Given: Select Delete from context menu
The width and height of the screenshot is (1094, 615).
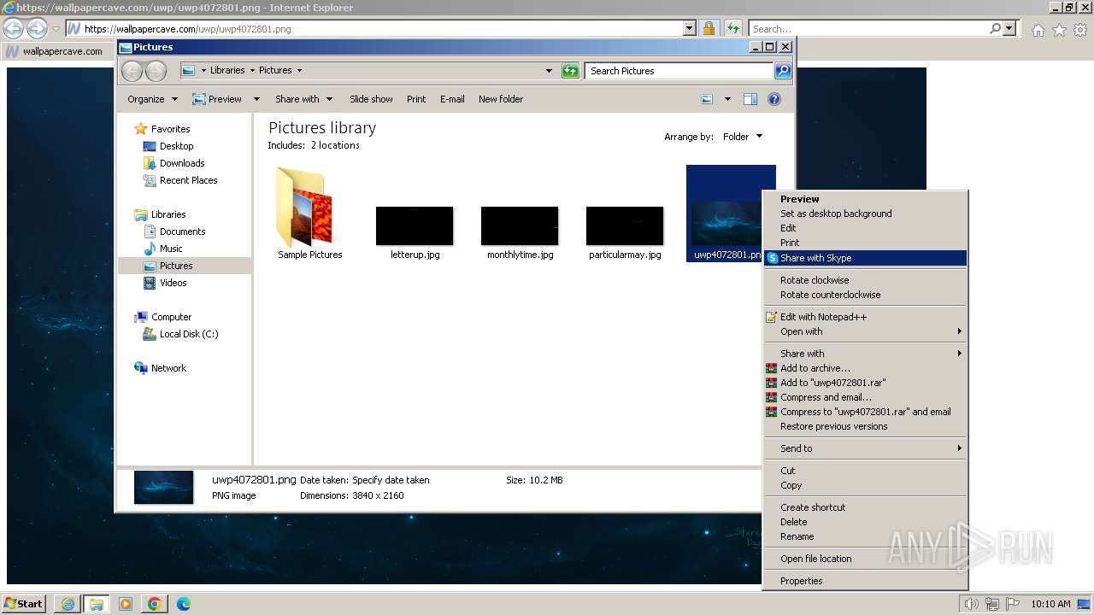Looking at the screenshot, I should tap(865, 522).
